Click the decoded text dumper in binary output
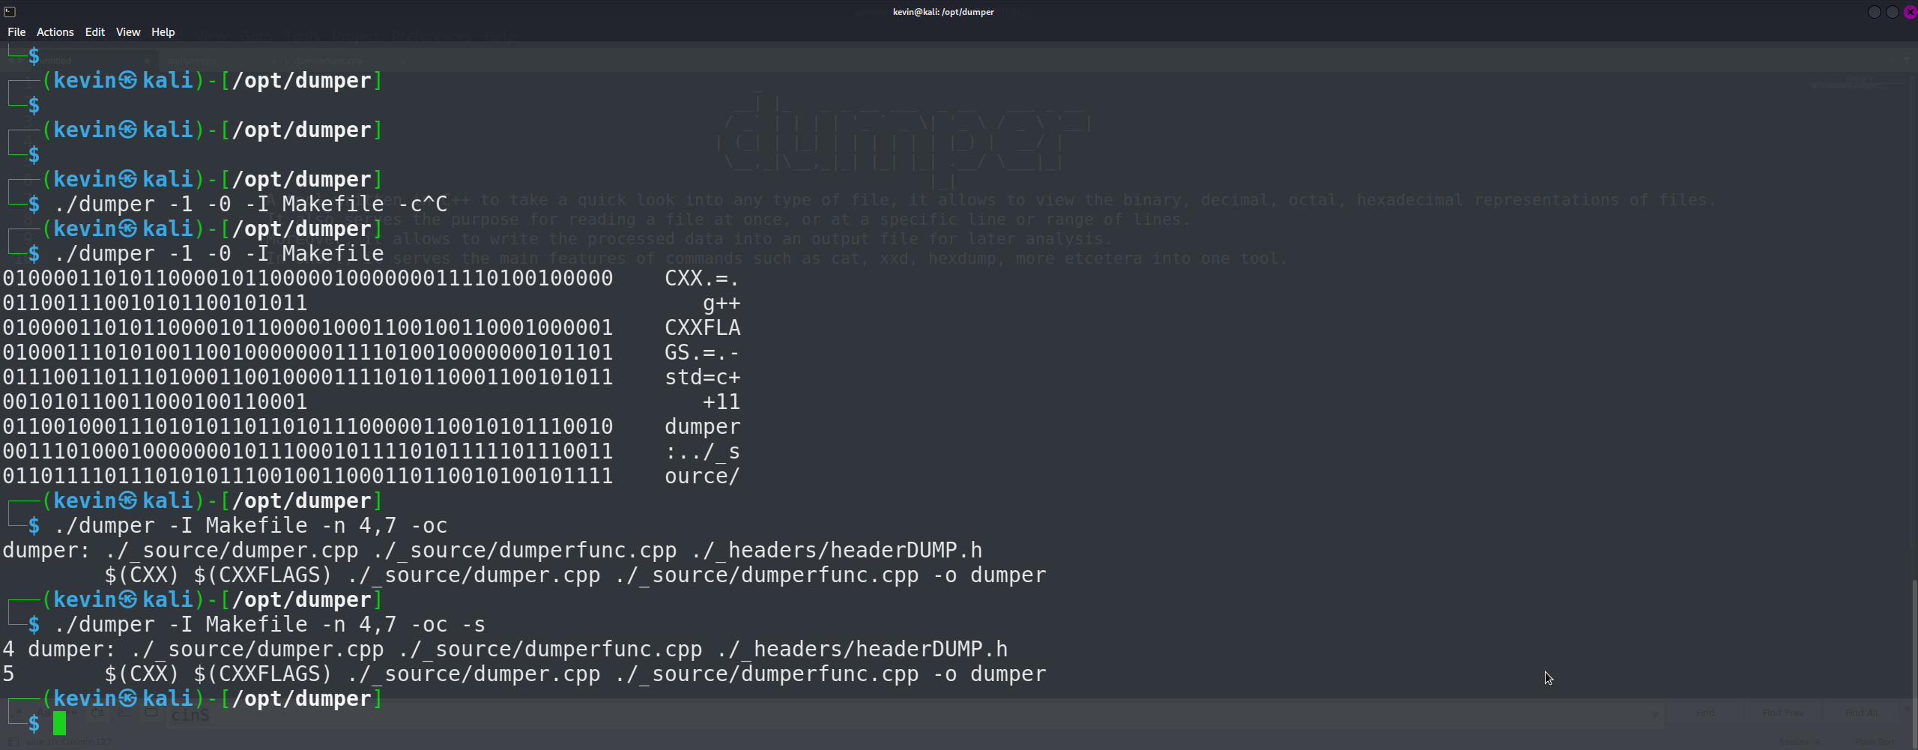This screenshot has height=750, width=1918. [x=703, y=427]
